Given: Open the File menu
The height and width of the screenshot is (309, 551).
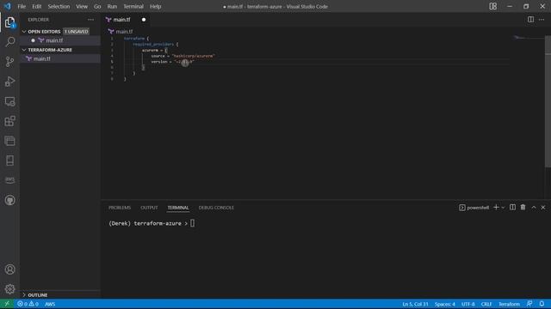Looking at the screenshot, I should tap(22, 6).
